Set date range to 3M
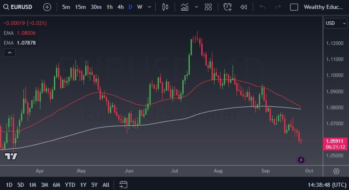This screenshot has width=349, height=190. (x=45, y=184)
